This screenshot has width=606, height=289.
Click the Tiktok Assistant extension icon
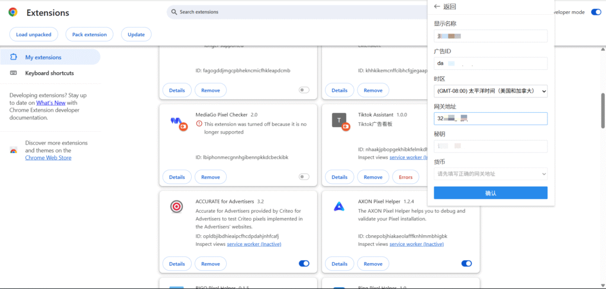(341, 122)
